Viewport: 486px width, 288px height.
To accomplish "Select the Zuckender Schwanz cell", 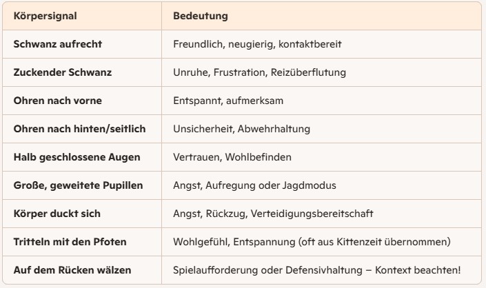I will [x=82, y=72].
